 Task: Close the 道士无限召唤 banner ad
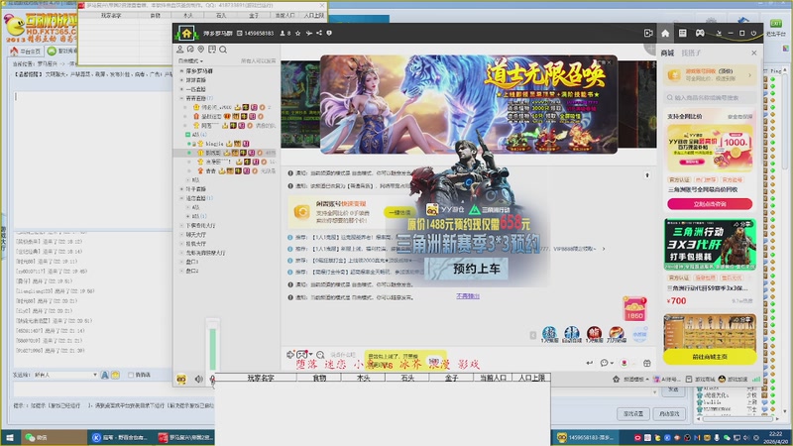[610, 62]
